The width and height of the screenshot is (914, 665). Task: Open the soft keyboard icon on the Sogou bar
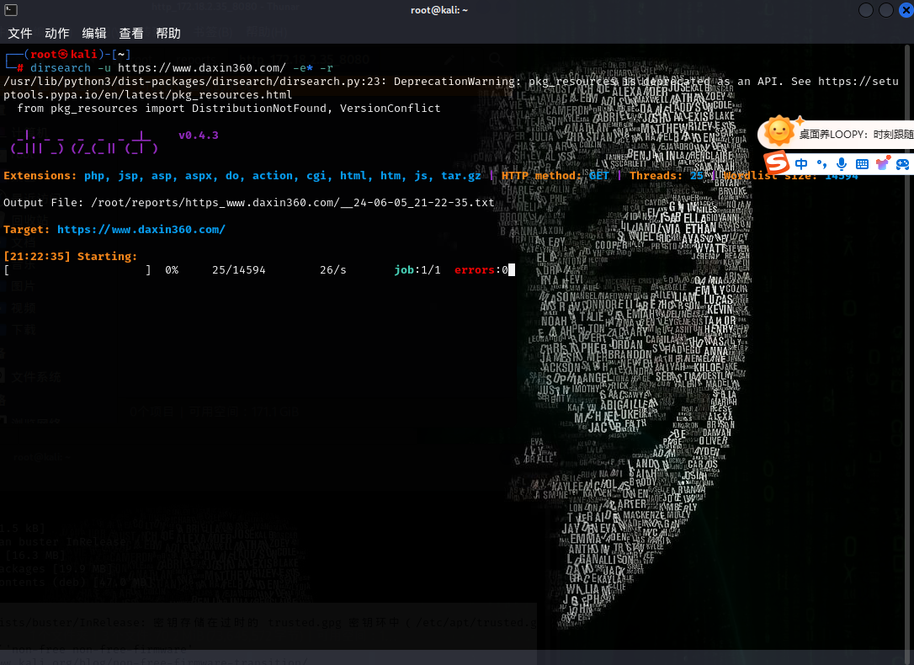[x=862, y=164]
